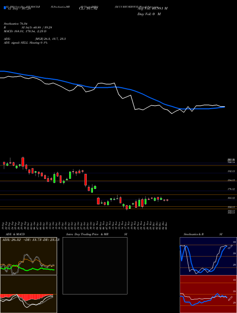Click the '(MGR) 26.3, 13.7, 23.3' ADX values
The width and height of the screenshot is (237, 313).
pyautogui.click(x=50, y=39)
